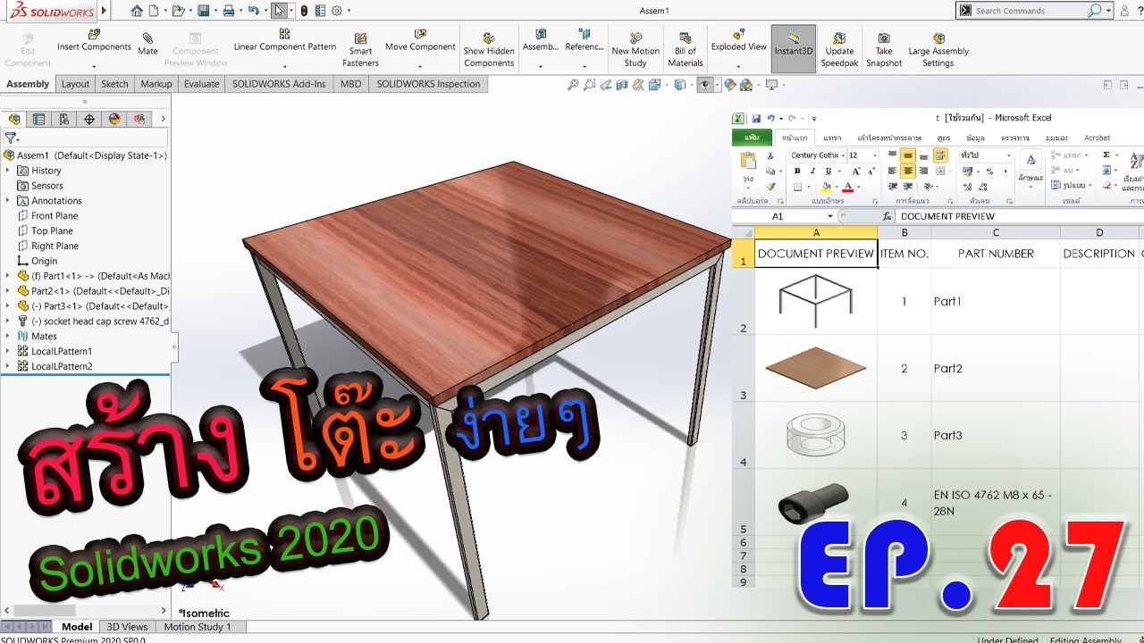Screen dimensions: 1144x643
Task: Click the Print icon in SolidWorks
Action: (229, 11)
